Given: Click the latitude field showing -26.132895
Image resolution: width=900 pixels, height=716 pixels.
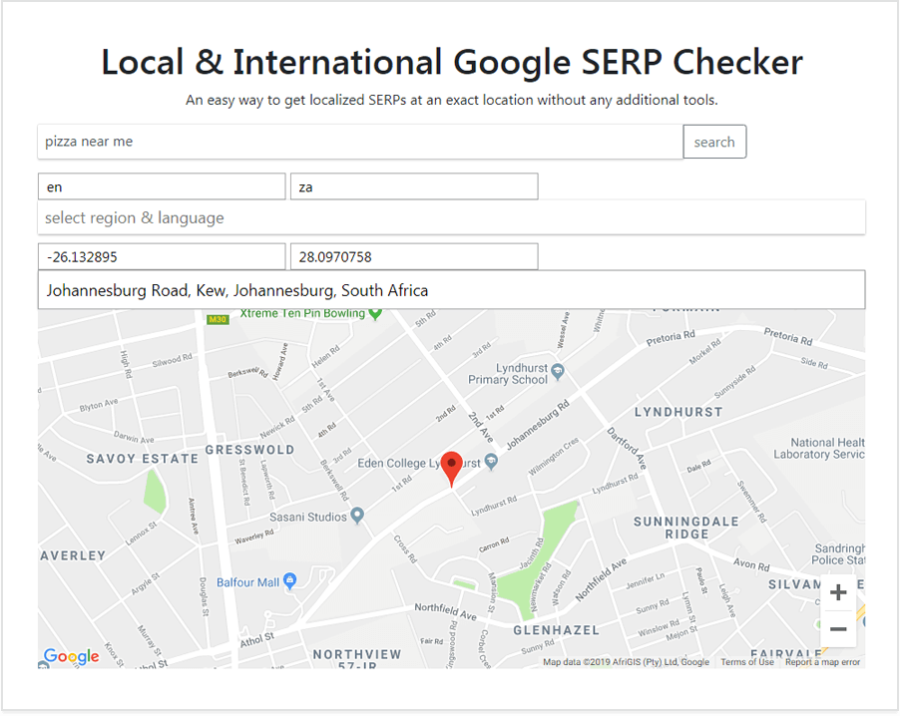Looking at the screenshot, I should (x=161, y=256).
